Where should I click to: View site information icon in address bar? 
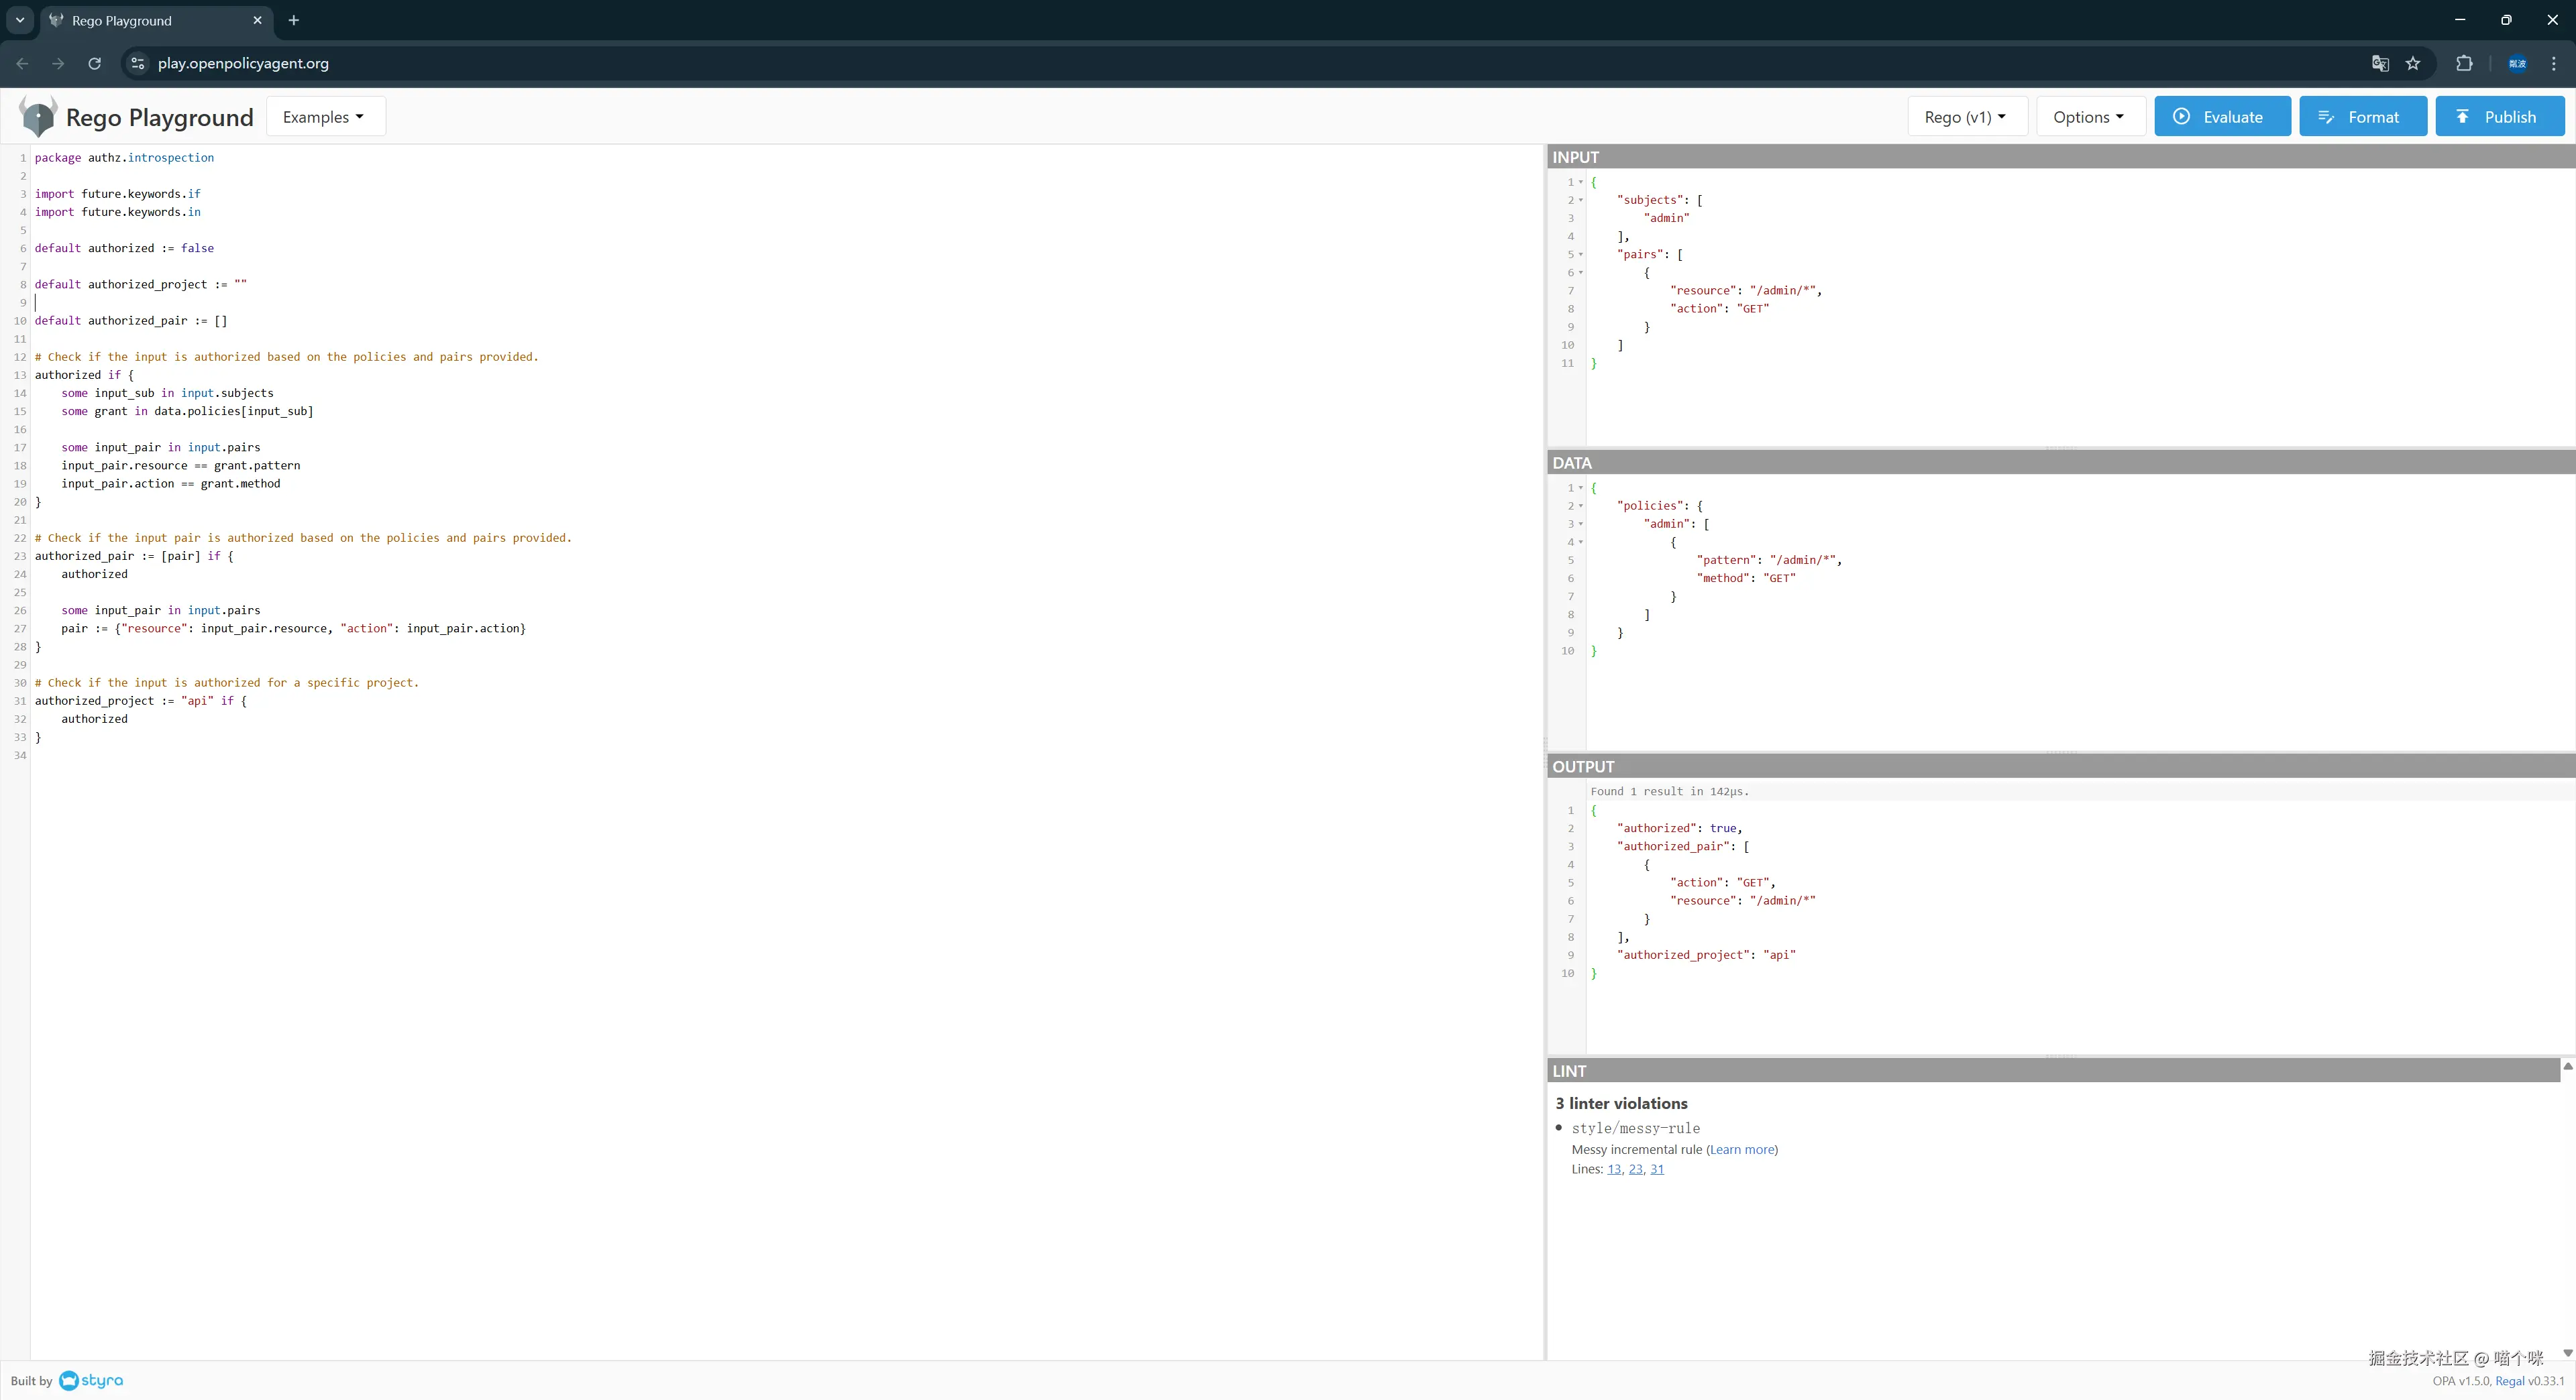coord(138,63)
